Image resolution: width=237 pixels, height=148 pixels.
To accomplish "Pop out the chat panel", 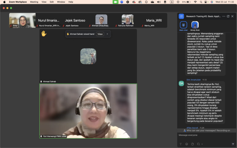I will pyautogui.click(x=228, y=16).
